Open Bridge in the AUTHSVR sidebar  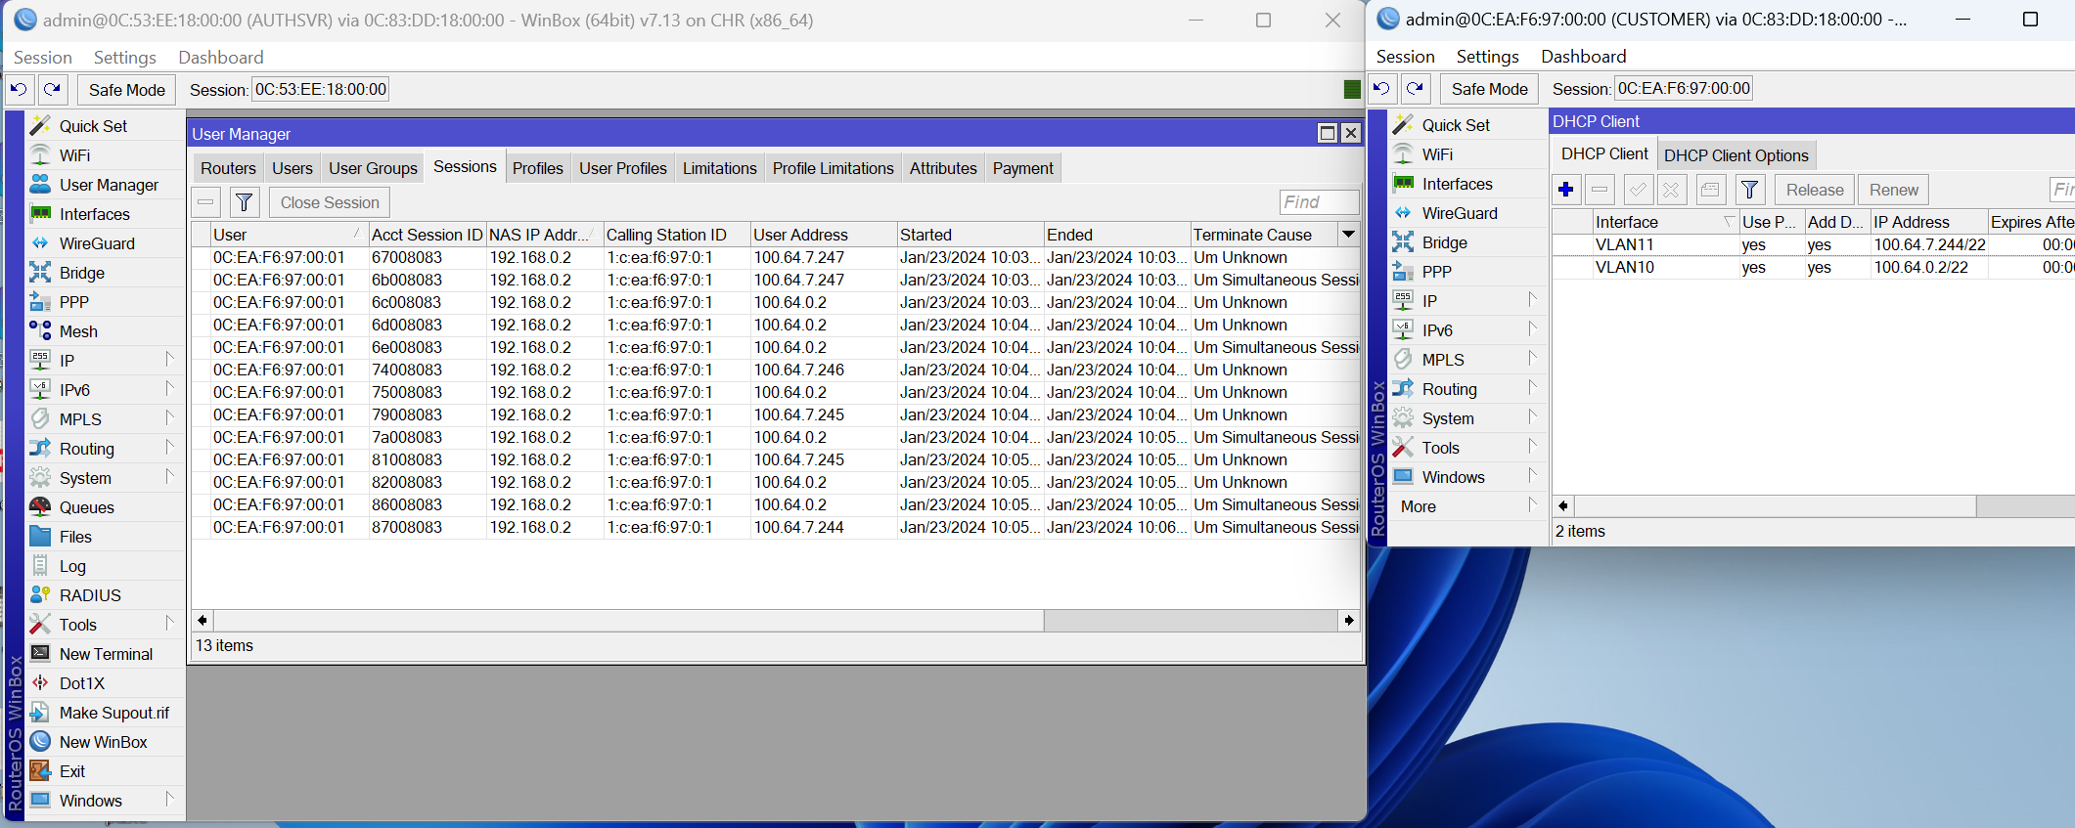pos(106,273)
